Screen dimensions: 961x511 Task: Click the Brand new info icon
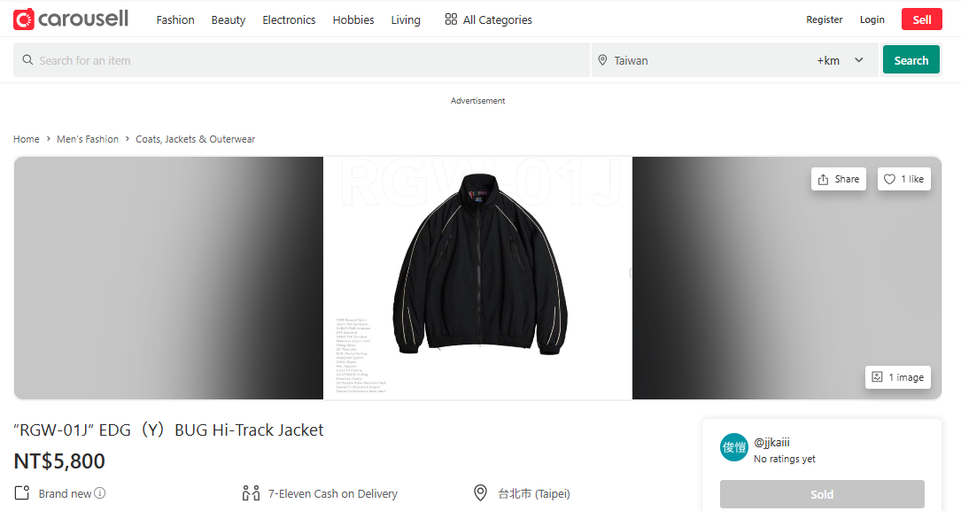(x=100, y=493)
